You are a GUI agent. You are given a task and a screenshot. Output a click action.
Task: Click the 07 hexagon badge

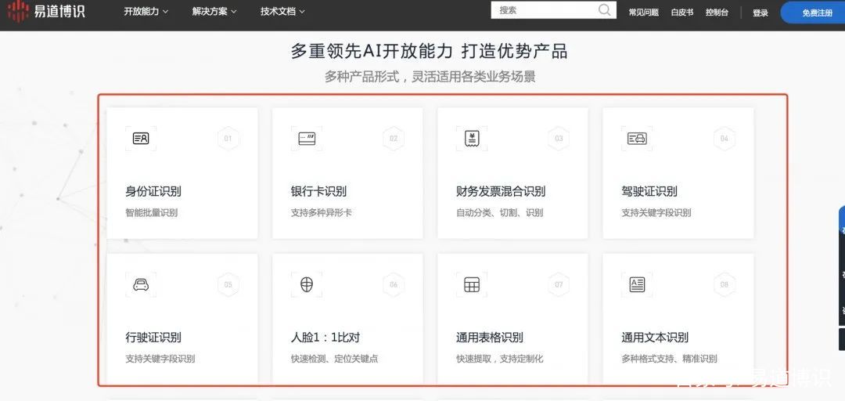click(559, 284)
